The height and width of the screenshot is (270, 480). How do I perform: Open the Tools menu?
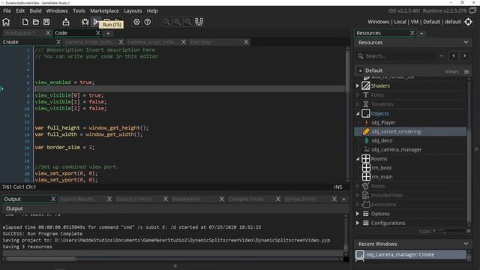coord(79,10)
